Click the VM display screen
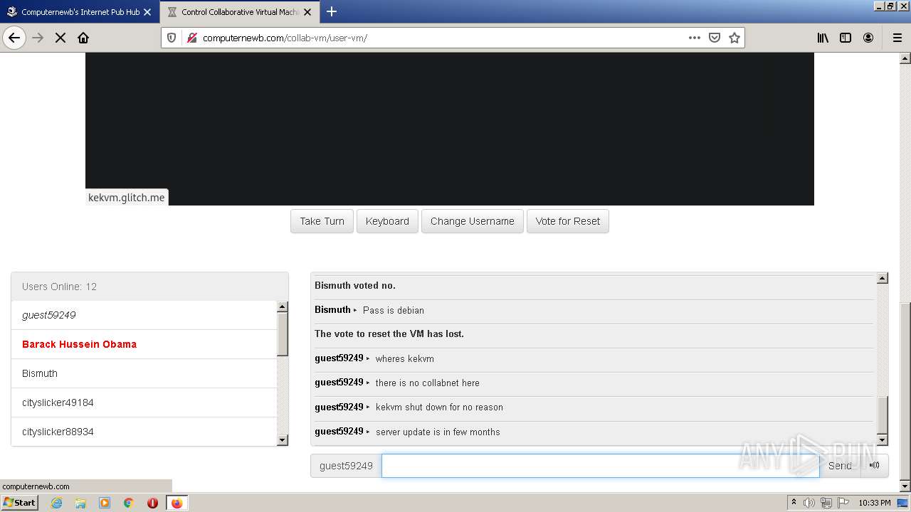Screen dimensions: 911x512 click(x=450, y=129)
